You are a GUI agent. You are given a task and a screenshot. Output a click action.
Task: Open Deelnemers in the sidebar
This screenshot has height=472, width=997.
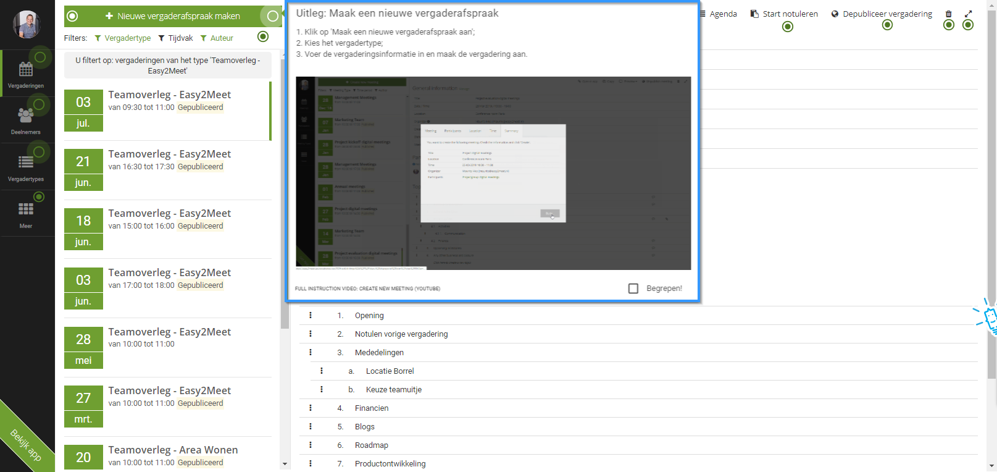[26, 120]
